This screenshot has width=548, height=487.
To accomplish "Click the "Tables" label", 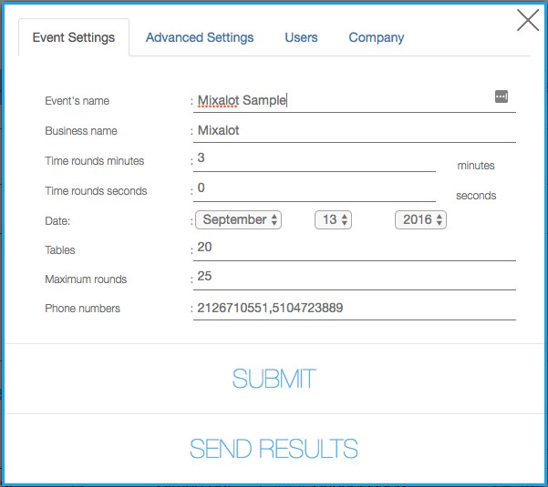I will (x=60, y=250).
